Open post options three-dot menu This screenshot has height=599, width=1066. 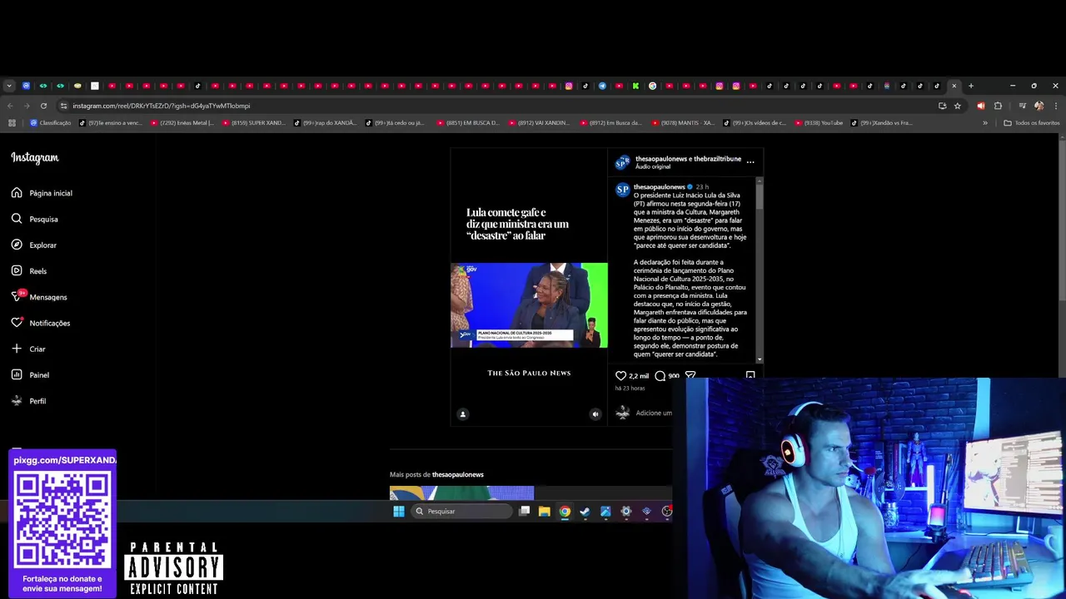tap(750, 162)
